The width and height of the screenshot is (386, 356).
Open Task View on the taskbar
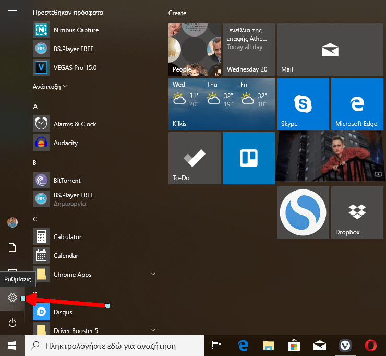point(216,346)
